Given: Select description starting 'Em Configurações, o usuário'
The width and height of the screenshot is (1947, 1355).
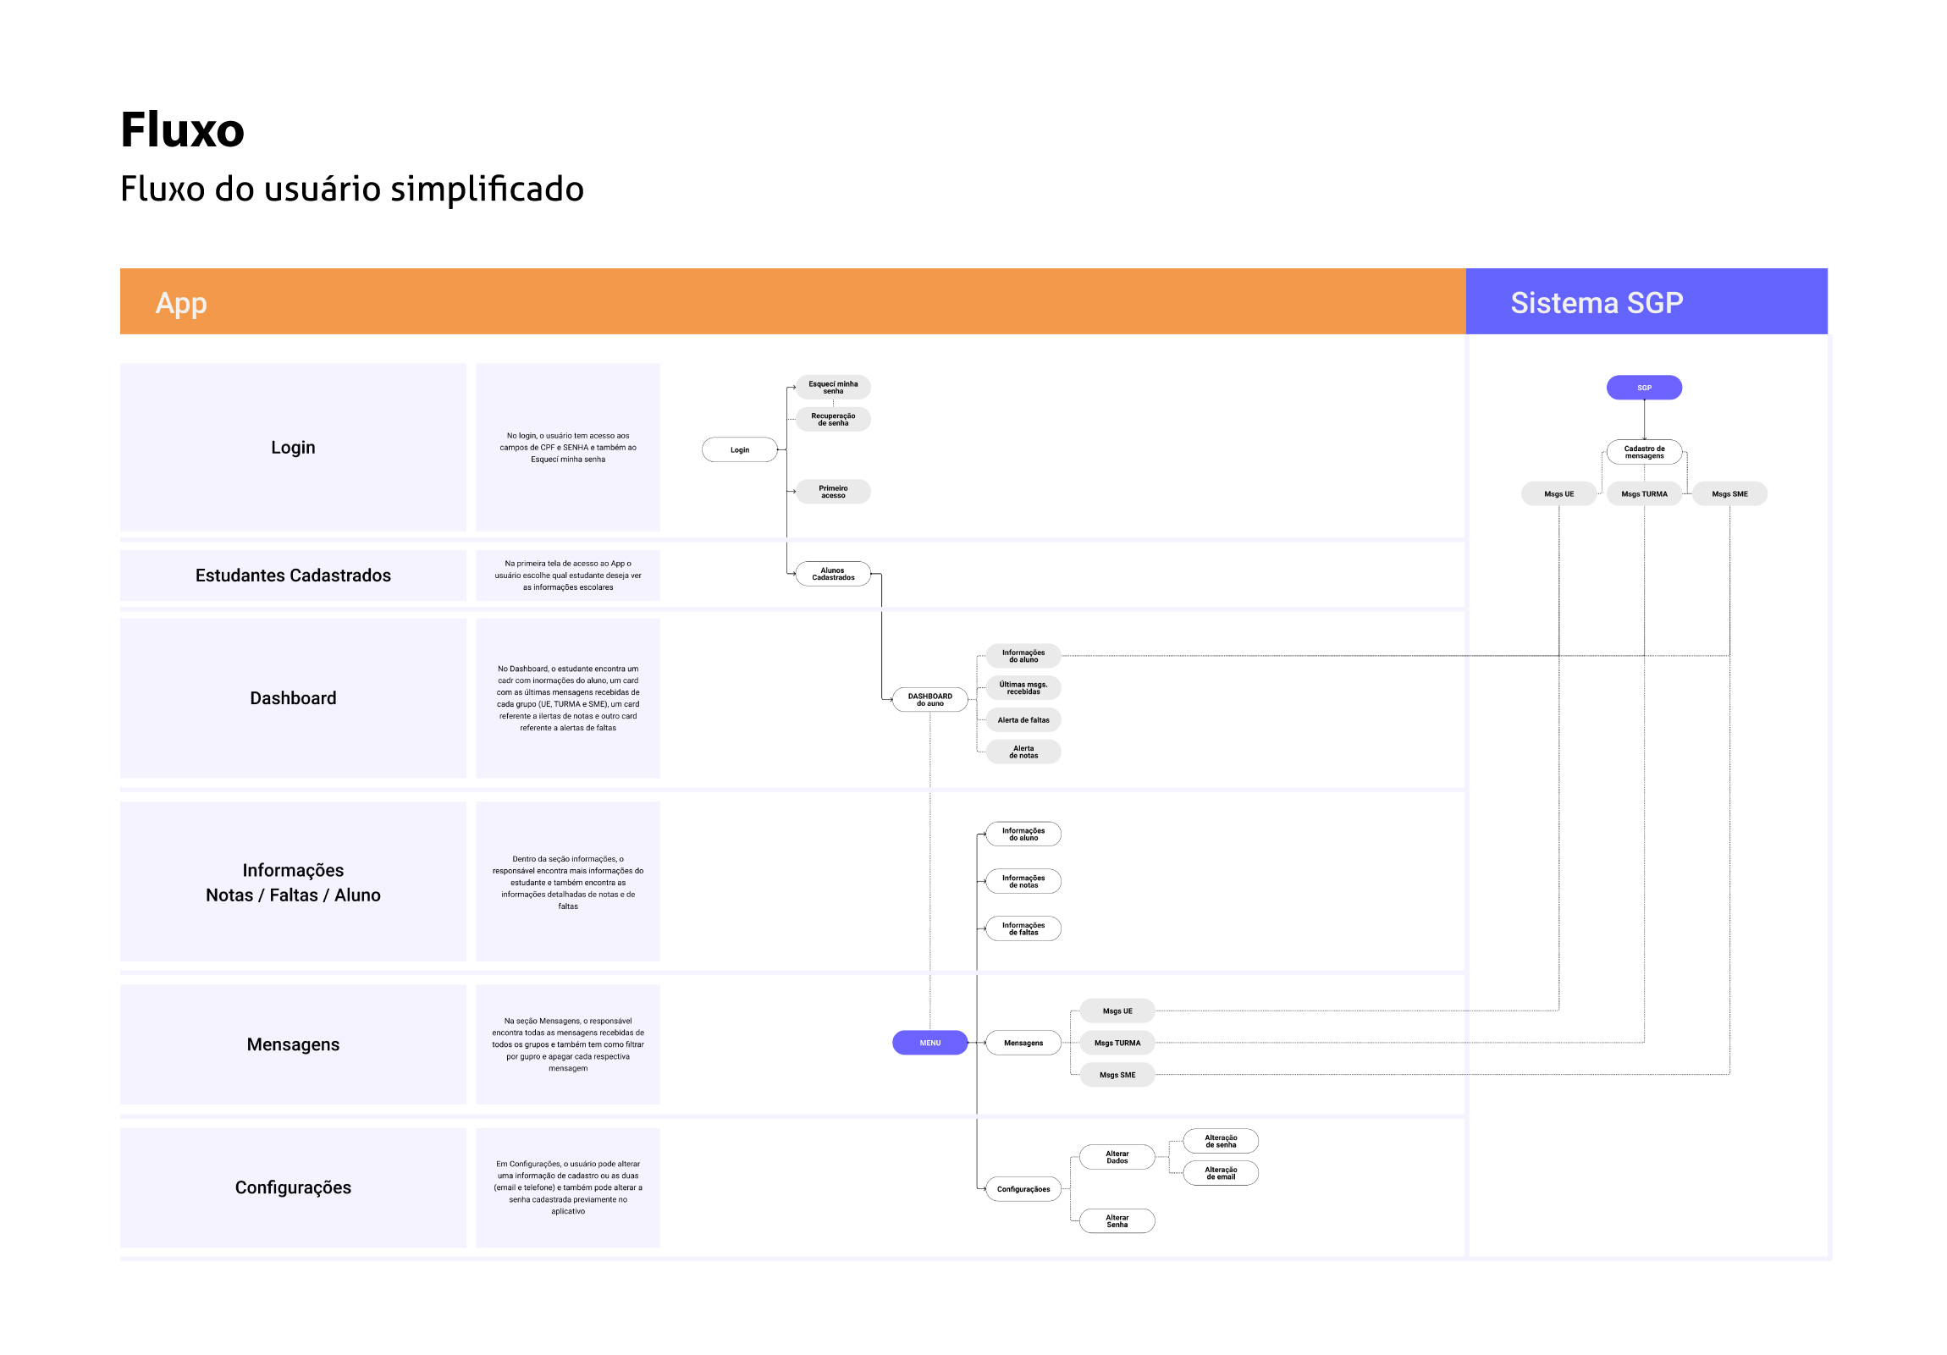Looking at the screenshot, I should click(568, 1188).
